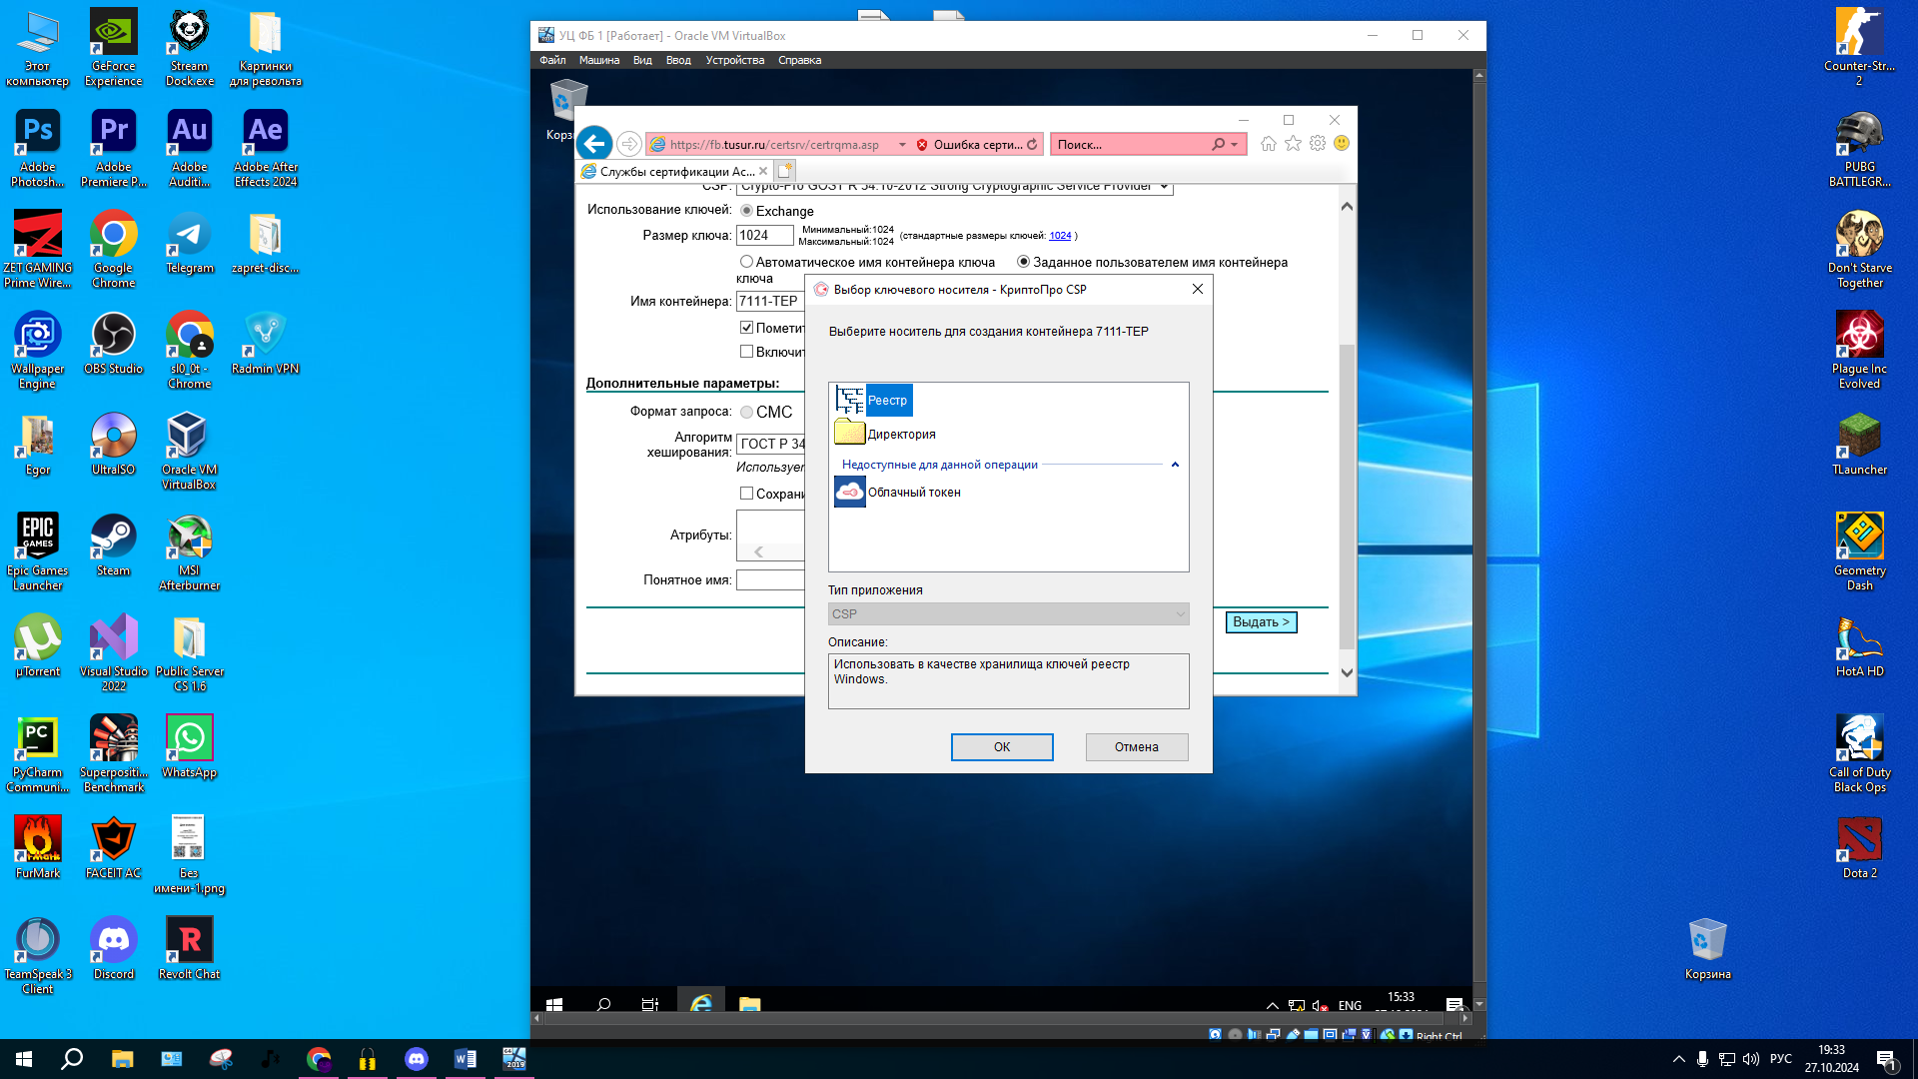Screen dimensions: 1918x1079
Task: Open the guest VM Start menu
Action: [x=554, y=1004]
